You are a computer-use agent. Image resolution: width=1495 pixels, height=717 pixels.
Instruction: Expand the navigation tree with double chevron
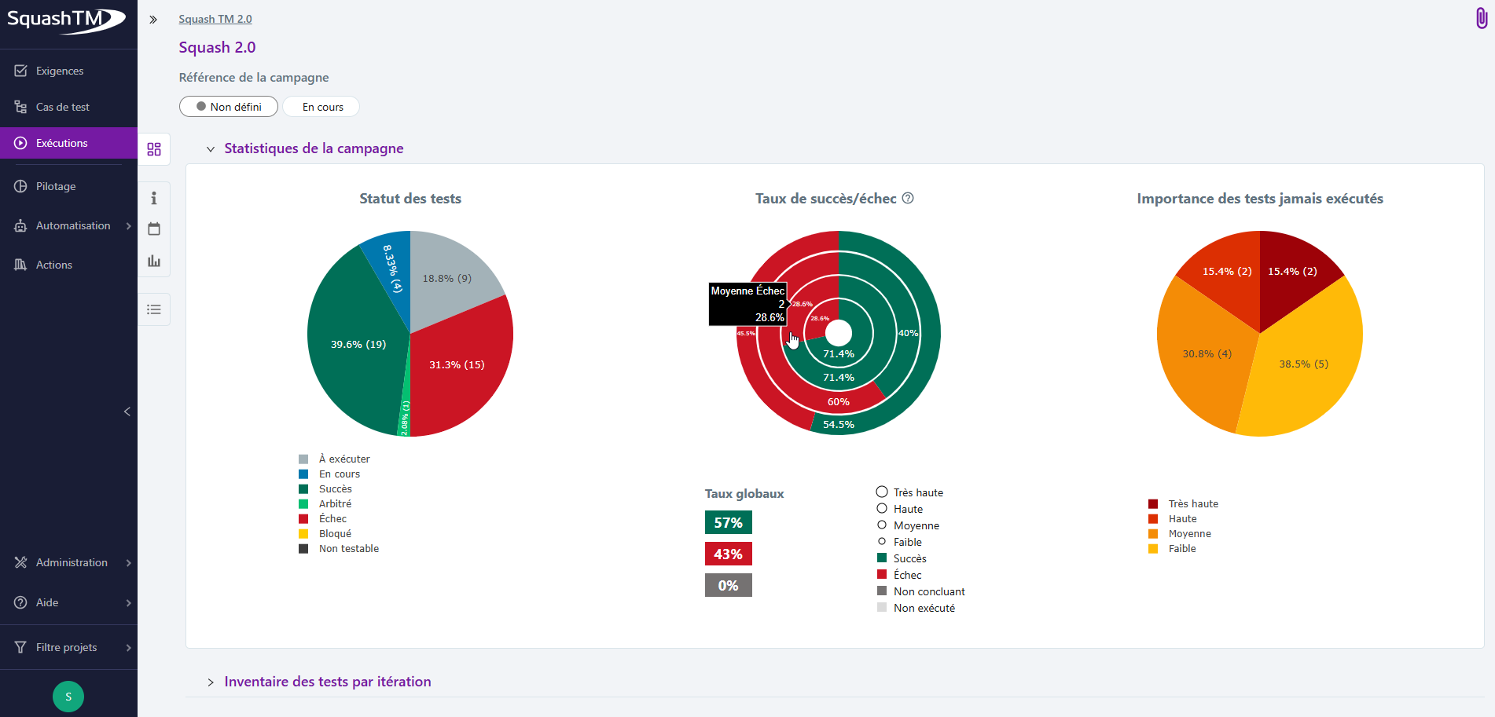tap(153, 20)
